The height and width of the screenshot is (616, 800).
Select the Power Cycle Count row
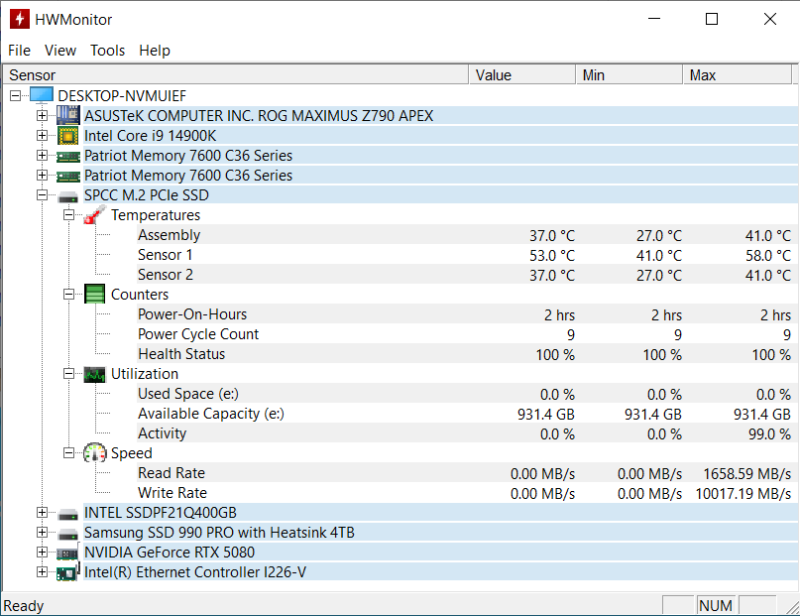(x=465, y=334)
